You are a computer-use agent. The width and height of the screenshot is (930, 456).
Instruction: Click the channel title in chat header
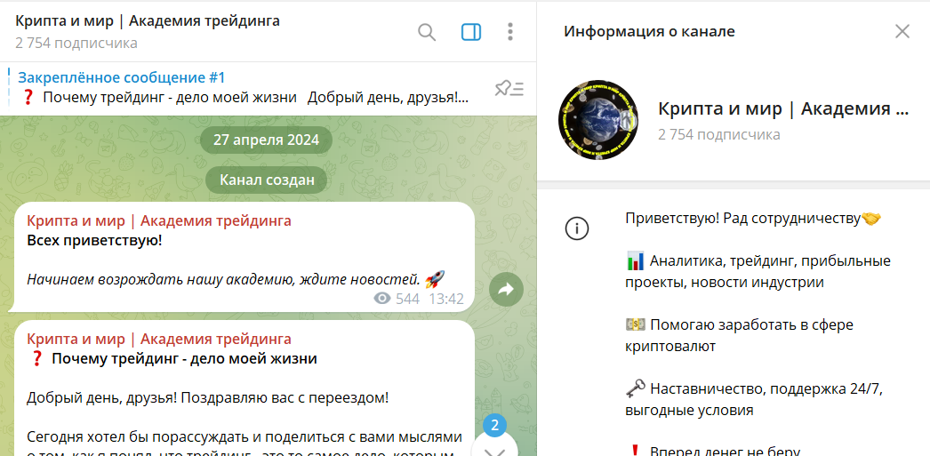(148, 21)
